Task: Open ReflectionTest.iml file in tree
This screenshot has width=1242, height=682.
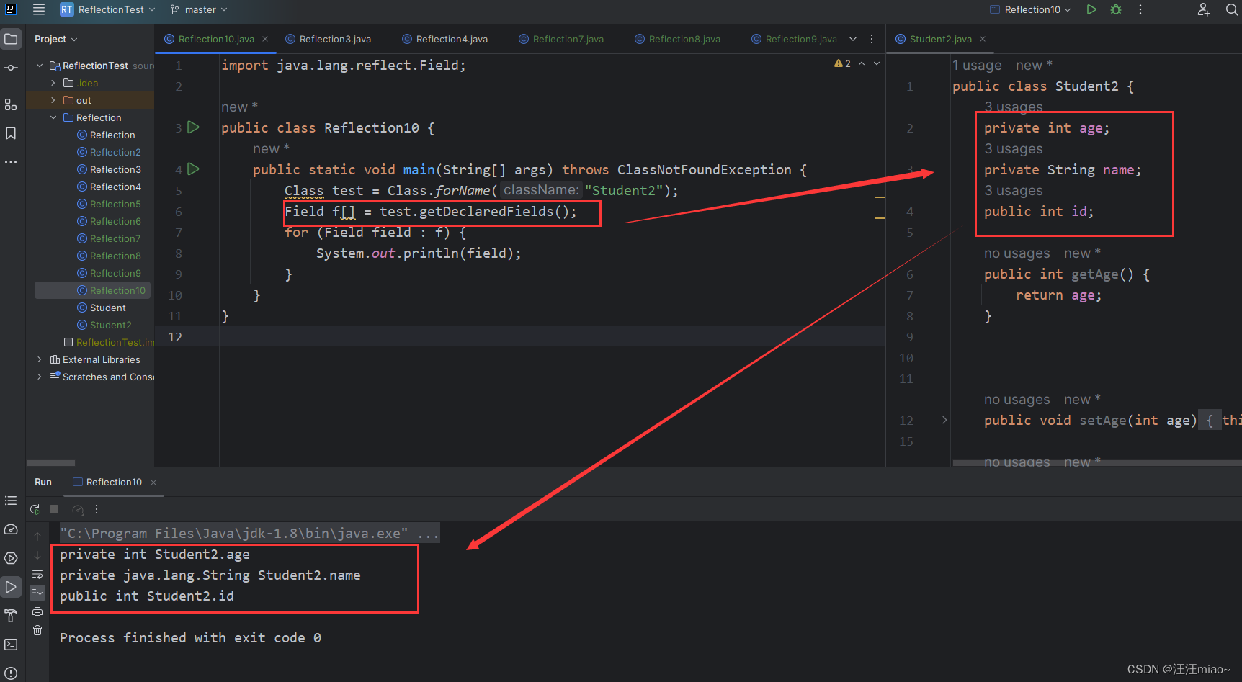Action: point(109,342)
